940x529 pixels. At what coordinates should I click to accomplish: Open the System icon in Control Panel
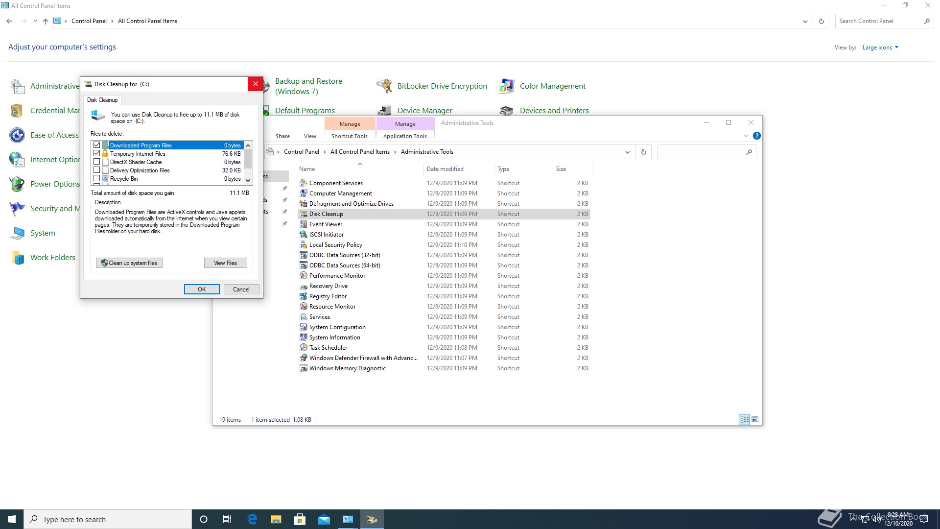point(17,233)
